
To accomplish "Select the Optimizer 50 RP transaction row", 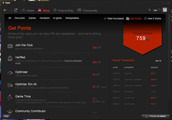I will (x=137, y=73).
